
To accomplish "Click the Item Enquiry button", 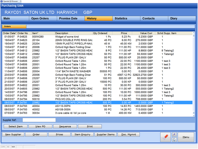I will 83,134.
